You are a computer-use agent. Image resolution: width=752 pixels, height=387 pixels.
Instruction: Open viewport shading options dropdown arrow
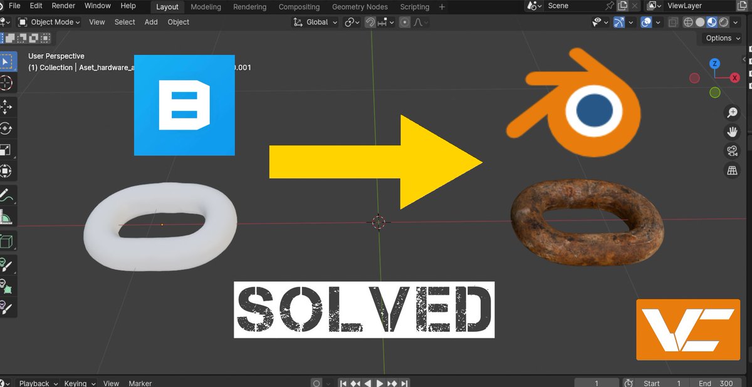736,22
